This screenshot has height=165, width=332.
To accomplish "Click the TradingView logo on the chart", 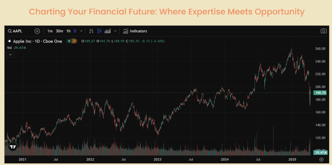I will (x=13, y=147).
